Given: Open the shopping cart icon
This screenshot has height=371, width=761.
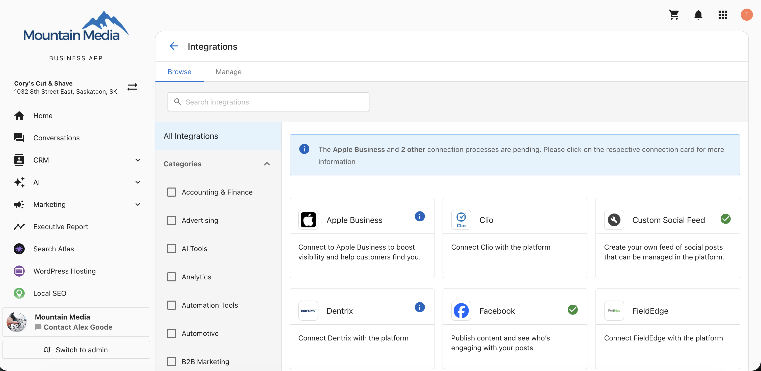Looking at the screenshot, I should point(674,14).
